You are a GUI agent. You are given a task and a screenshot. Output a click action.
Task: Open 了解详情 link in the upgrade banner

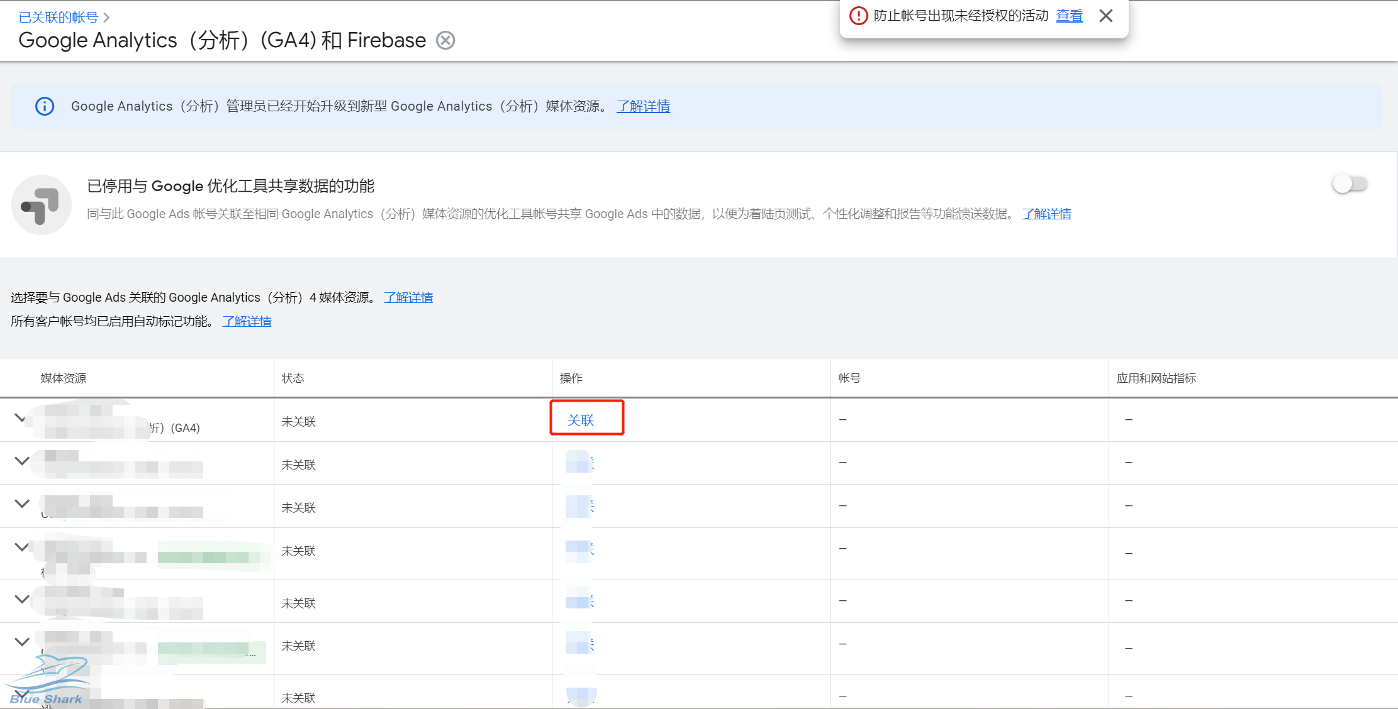coord(643,106)
